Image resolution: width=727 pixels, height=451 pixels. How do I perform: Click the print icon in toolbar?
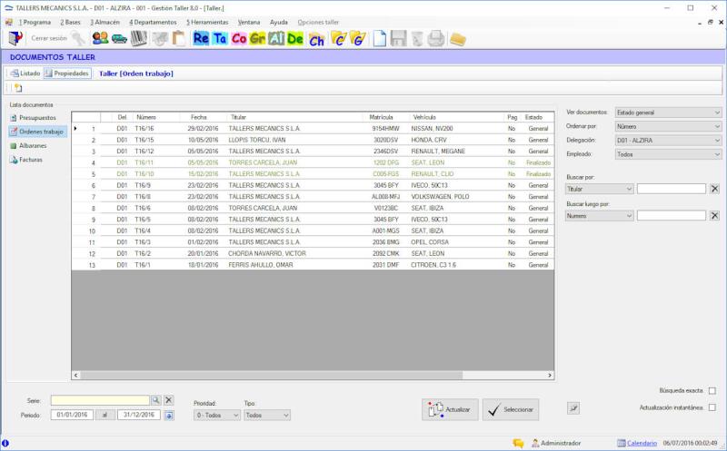coord(436,38)
